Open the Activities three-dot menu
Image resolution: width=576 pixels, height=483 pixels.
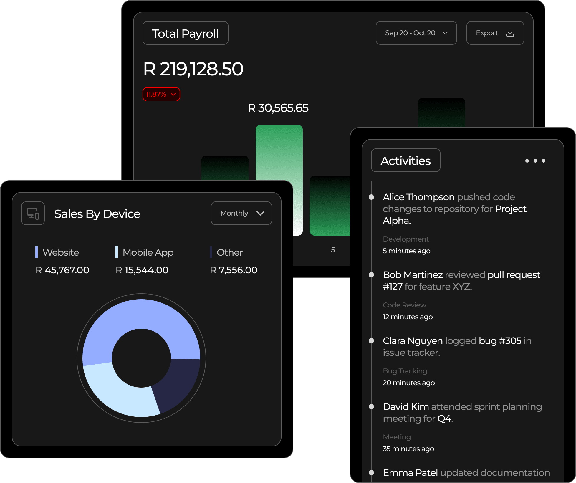tap(535, 161)
